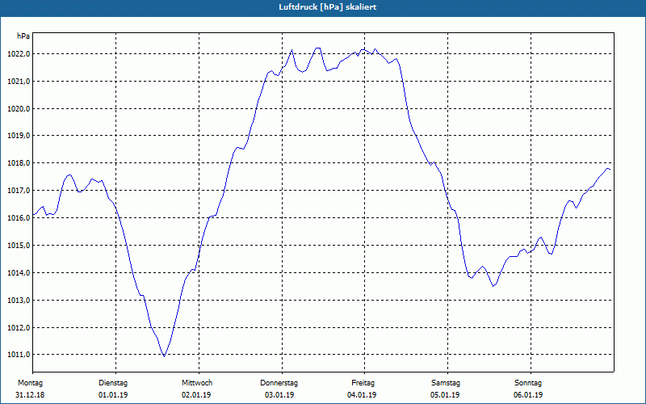646x404 pixels.
Task: Click the 1015,0 axis value
Action: [x=19, y=246]
